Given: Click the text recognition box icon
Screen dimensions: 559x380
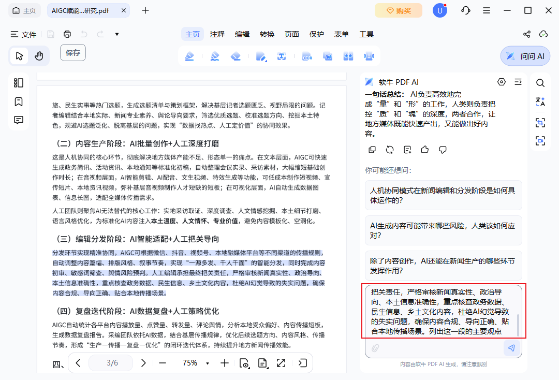Looking at the screenshot, I should point(282,56).
